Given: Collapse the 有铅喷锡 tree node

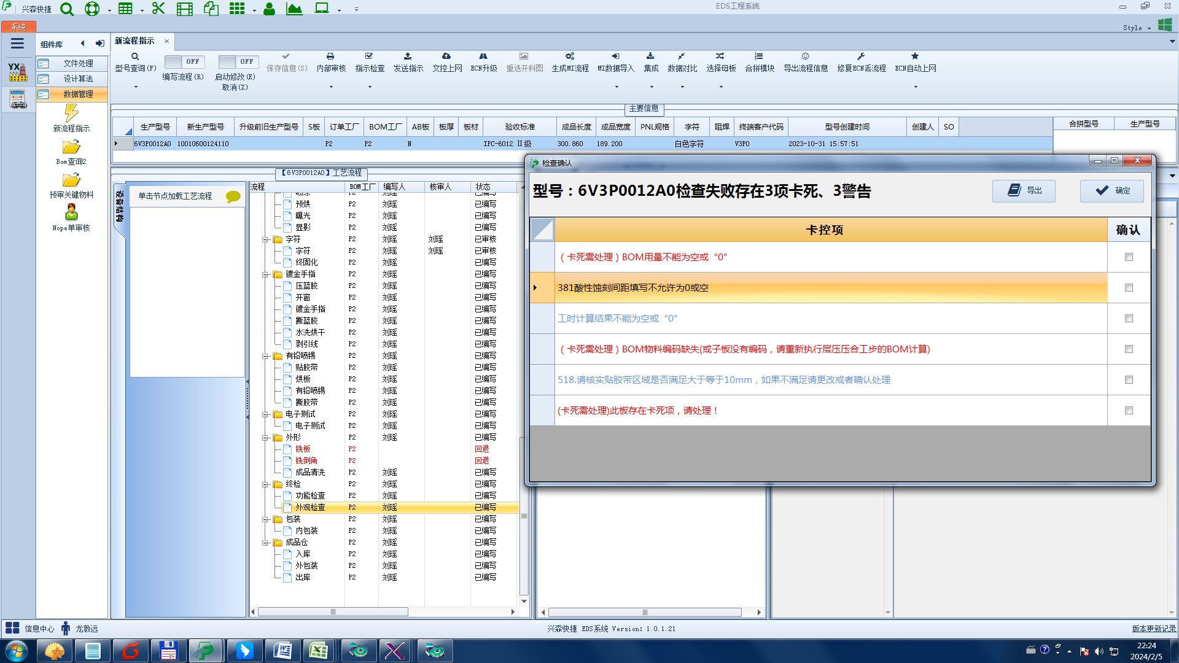Looking at the screenshot, I should (266, 356).
